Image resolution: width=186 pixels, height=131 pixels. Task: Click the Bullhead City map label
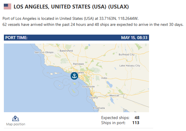(x=127, y=55)
